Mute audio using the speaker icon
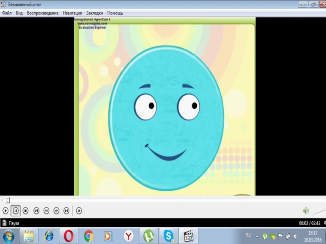Image resolution: width=326 pixels, height=244 pixels. click(x=305, y=210)
